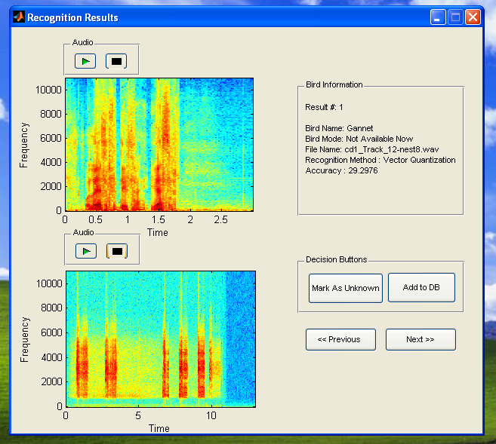The image size is (496, 444).
Task: Click the Recognition Method Vector Quantization line
Action: coord(380,160)
